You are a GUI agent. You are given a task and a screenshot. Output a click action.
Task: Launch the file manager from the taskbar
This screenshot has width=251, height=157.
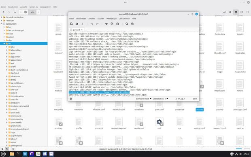click(12, 154)
